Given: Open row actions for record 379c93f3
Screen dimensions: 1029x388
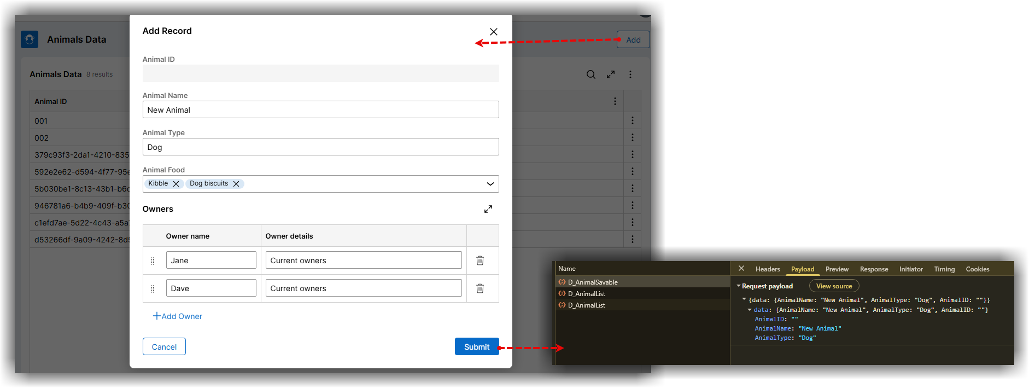Looking at the screenshot, I should (x=633, y=154).
